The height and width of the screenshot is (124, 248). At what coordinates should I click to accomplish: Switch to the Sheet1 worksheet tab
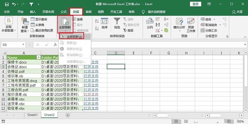(32, 115)
